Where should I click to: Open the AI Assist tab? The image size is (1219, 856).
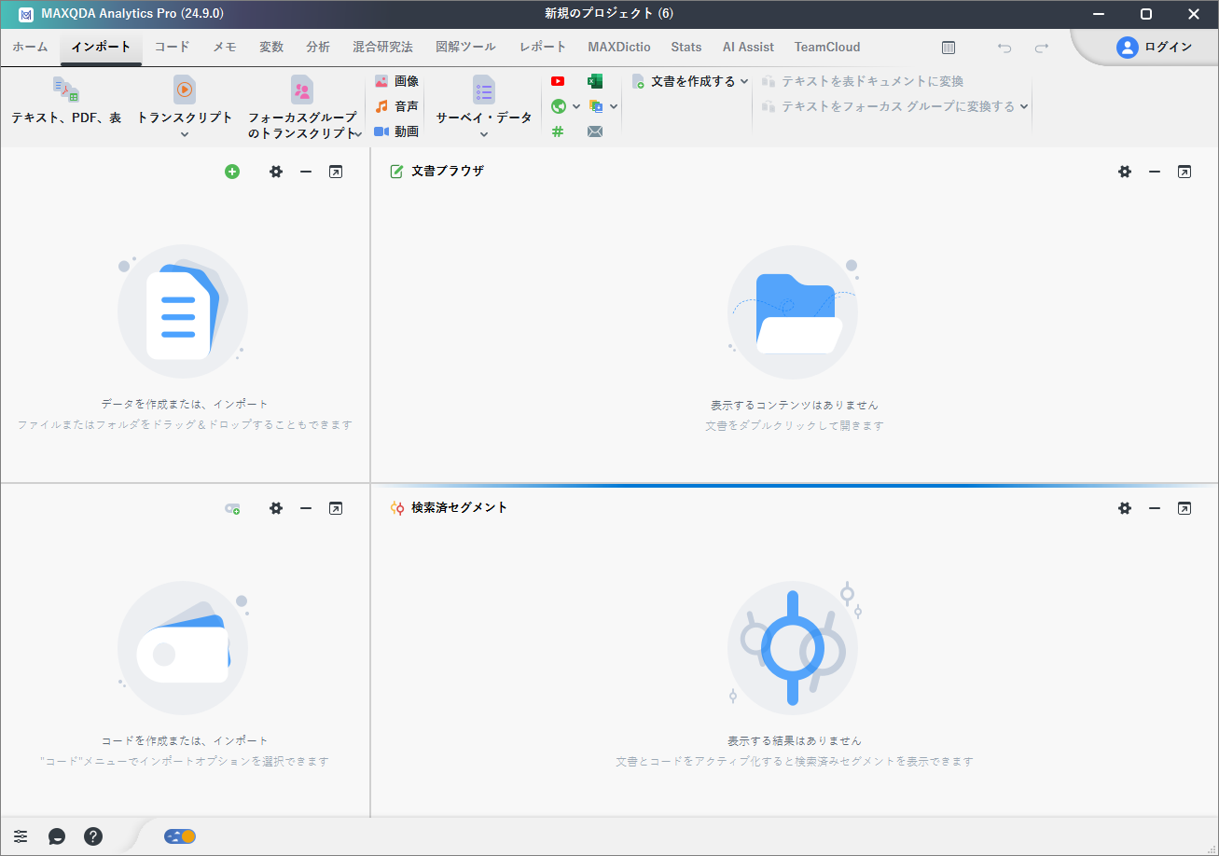(748, 47)
